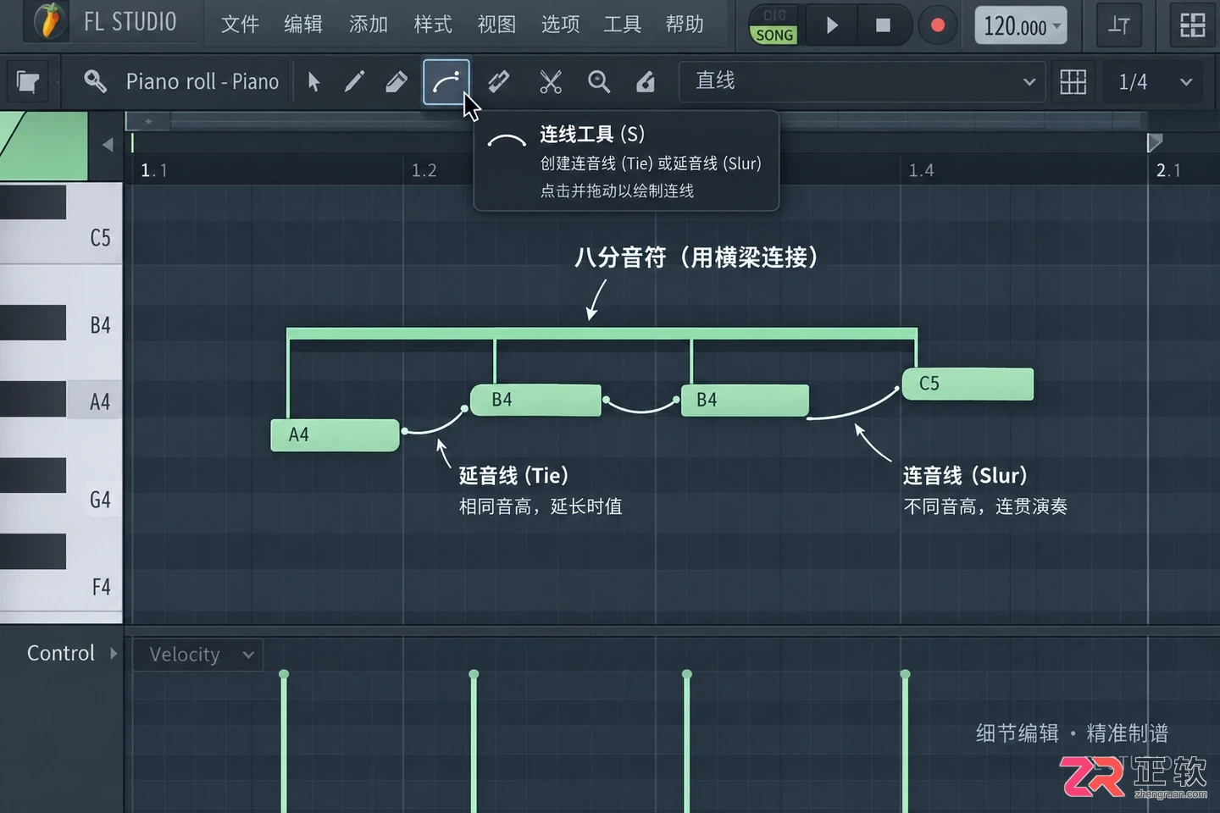Activate the 连线工具 slur tool
Viewport: 1220px width, 813px height.
pyautogui.click(x=446, y=82)
